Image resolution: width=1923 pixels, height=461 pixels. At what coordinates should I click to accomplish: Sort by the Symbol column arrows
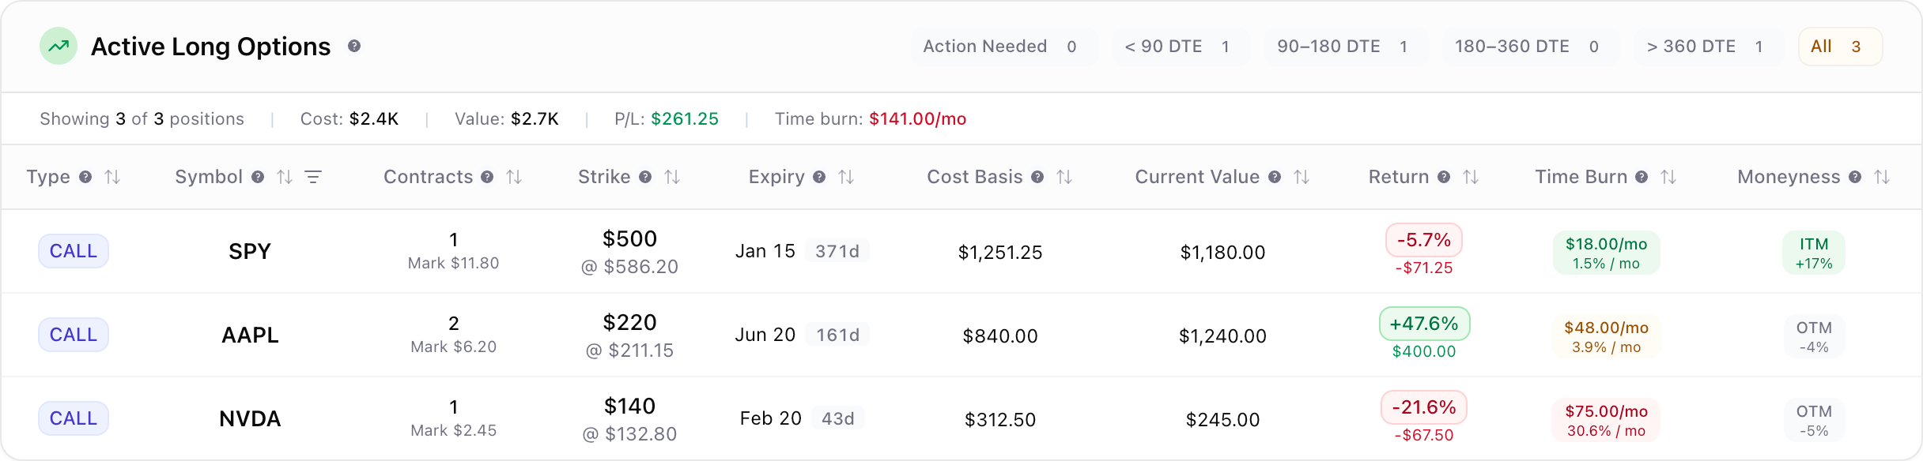[x=285, y=178]
